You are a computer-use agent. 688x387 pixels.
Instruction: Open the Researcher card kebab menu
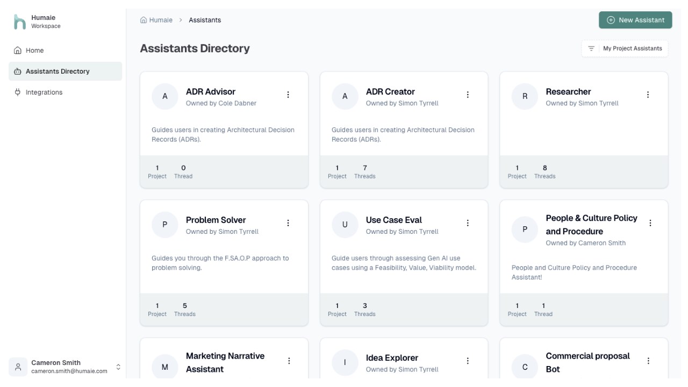coord(648,95)
